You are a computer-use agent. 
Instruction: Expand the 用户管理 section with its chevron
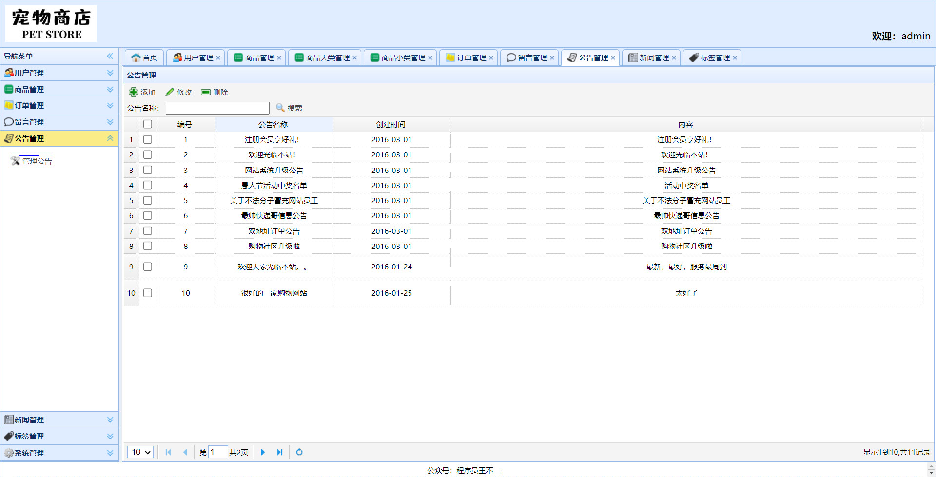pos(109,73)
